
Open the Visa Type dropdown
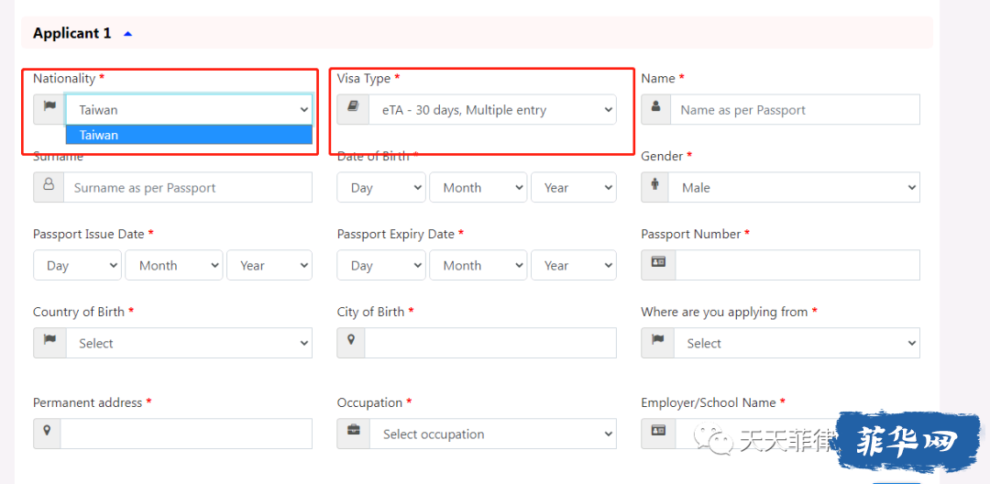[x=493, y=110]
